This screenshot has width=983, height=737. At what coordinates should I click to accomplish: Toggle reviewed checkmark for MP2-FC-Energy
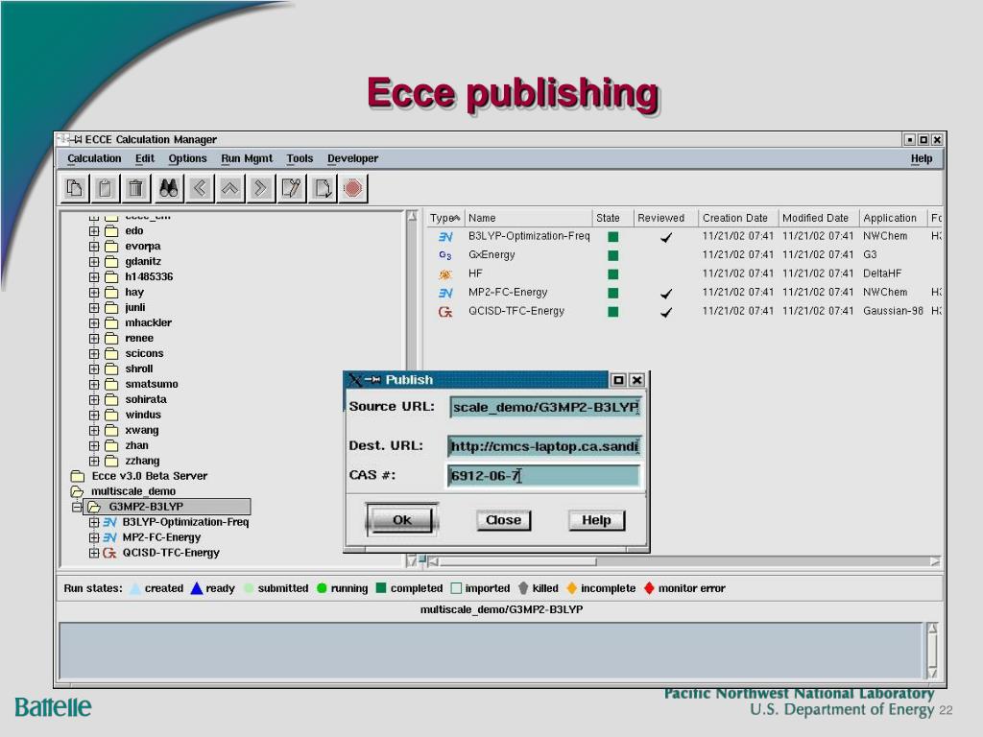point(666,293)
